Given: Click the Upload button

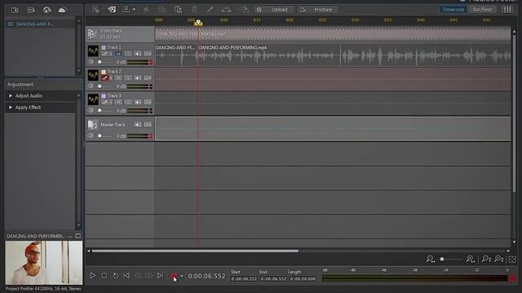Looking at the screenshot, I should 275,10.
